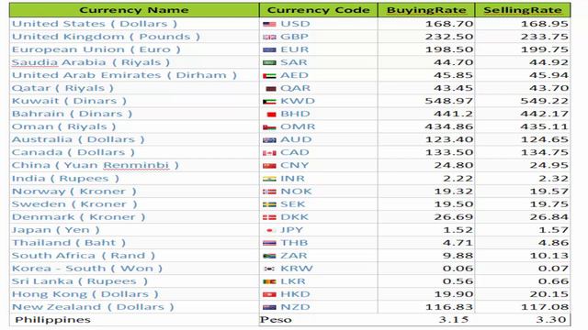Screen dimensions: 588x330
Task: Select Philippines selling rate 3.30
Action: point(551,320)
